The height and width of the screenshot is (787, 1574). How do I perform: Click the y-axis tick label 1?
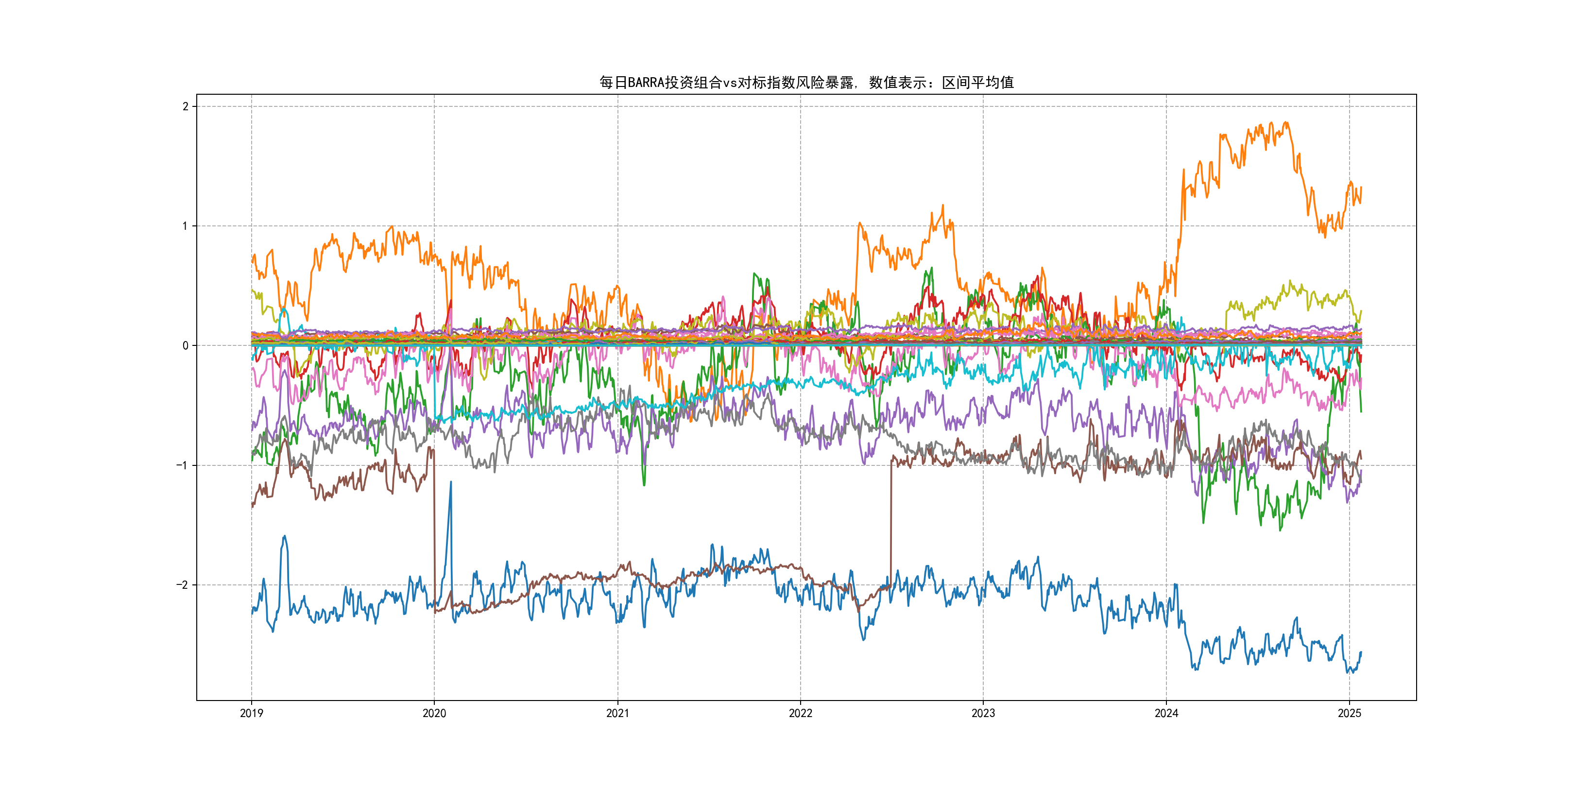185,226
